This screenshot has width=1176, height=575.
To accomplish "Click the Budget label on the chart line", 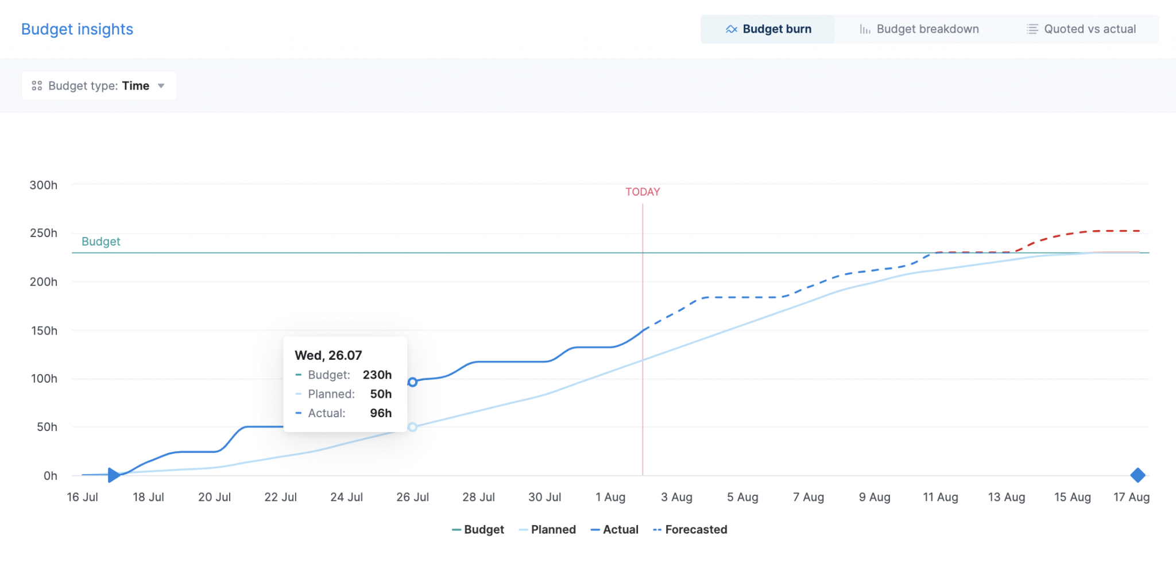I will [x=101, y=242].
